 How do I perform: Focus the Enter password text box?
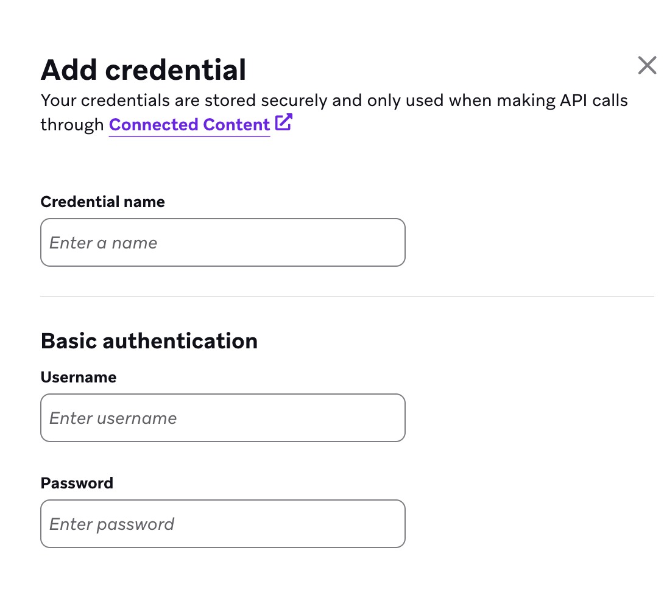(222, 523)
